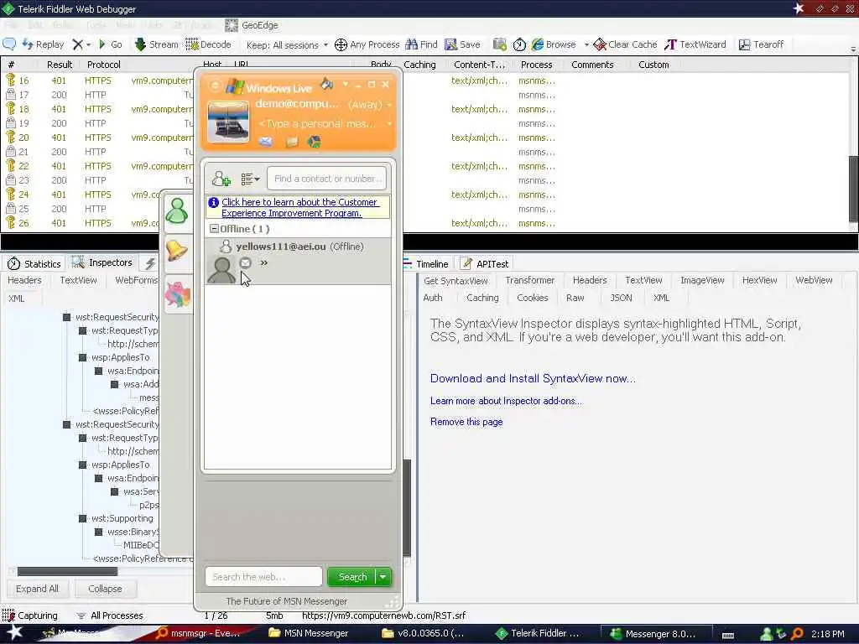Image resolution: width=859 pixels, height=644 pixels.
Task: Open the Away status dropdown in Messenger
Action: (x=389, y=104)
